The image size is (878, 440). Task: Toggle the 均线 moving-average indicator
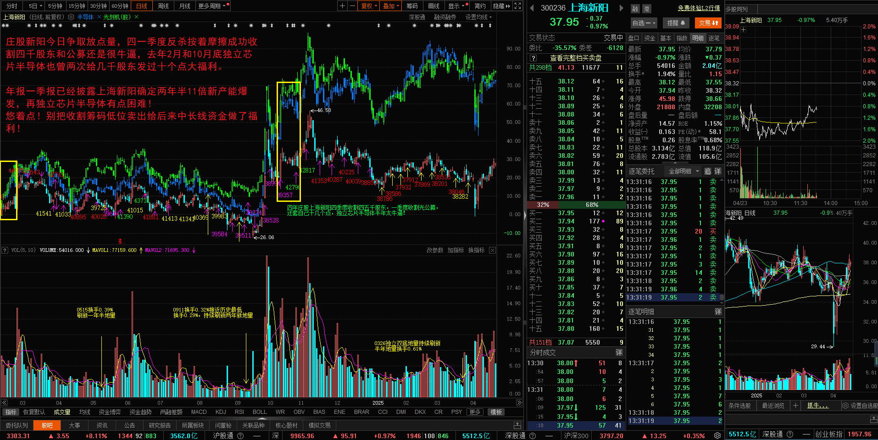pyautogui.click(x=85, y=412)
